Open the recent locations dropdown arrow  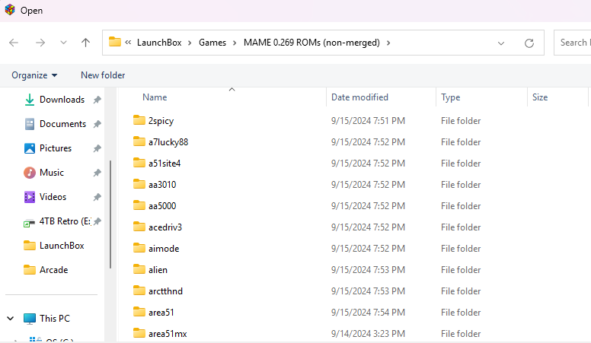(63, 43)
